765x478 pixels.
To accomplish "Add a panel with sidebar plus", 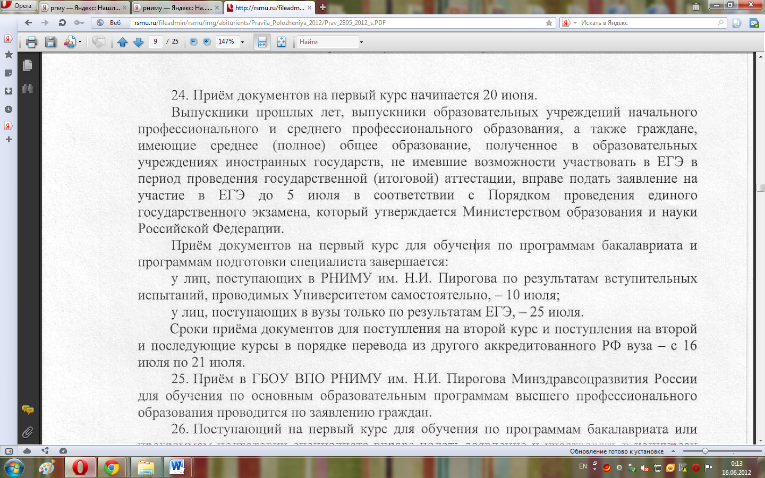I will click(8, 140).
